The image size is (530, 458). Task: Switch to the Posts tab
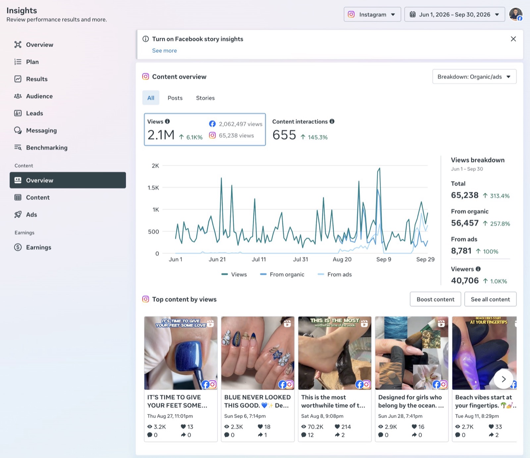coord(175,98)
